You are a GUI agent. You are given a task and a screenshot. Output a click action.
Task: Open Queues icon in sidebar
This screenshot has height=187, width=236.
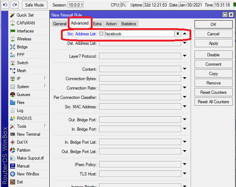(x=13, y=95)
